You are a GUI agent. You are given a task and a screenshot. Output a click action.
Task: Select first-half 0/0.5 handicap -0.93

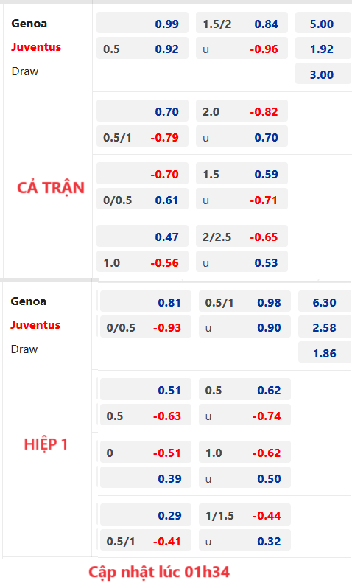[x=146, y=327]
